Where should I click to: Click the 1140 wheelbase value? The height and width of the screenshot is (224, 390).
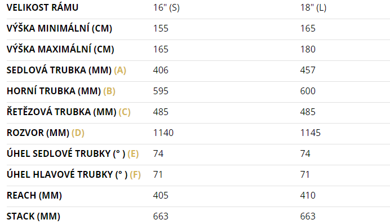pyautogui.click(x=163, y=133)
